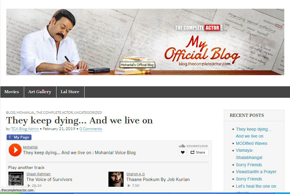The image size is (290, 194).
Task: Open The Voice of Survivors thumbnail
Action: pyautogui.click(x=16, y=179)
